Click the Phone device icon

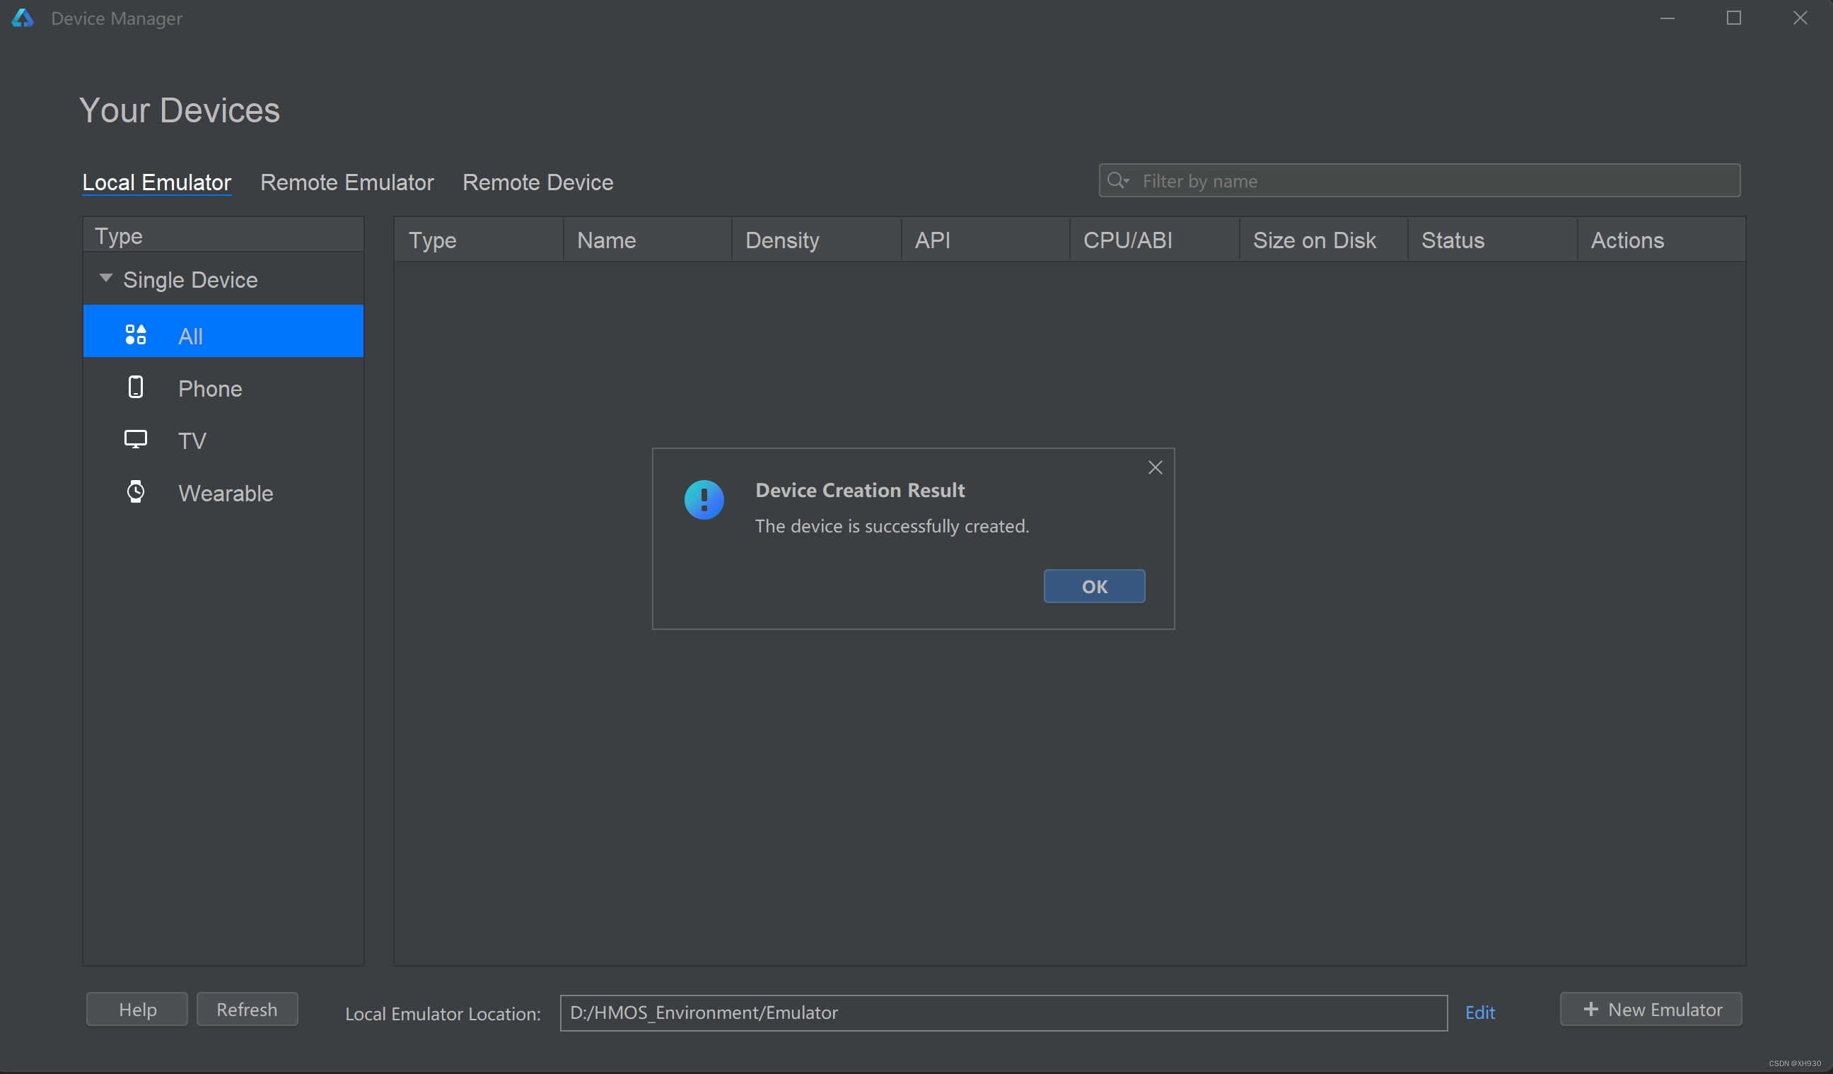135,387
